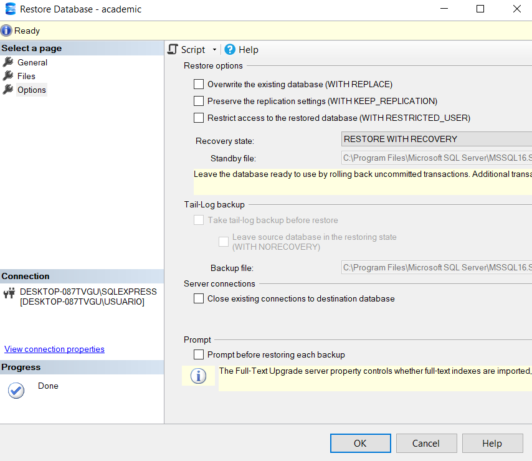
Task: Click the Full-Text Upgrade info icon
Action: tap(198, 376)
